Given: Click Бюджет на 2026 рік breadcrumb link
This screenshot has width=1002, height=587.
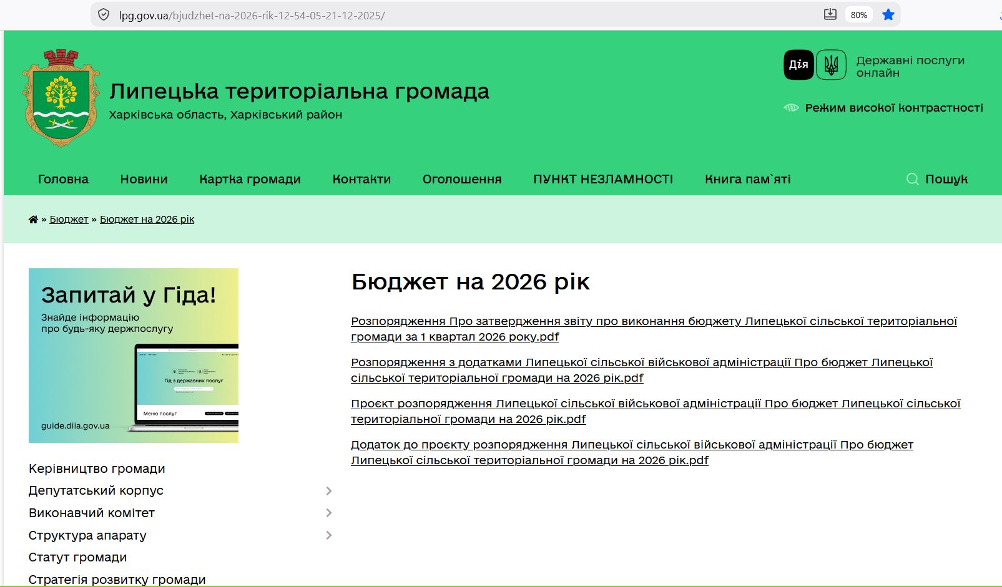Looking at the screenshot, I should [x=147, y=220].
